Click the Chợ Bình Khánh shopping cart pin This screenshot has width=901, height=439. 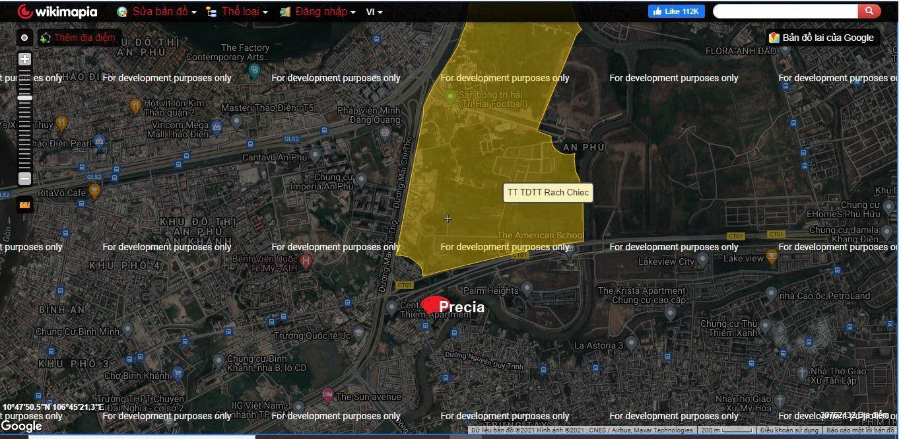pos(178,375)
